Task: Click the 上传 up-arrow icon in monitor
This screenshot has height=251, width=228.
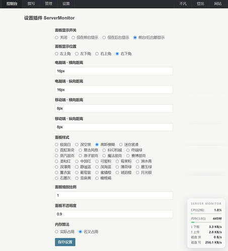Action: click(x=192, y=232)
